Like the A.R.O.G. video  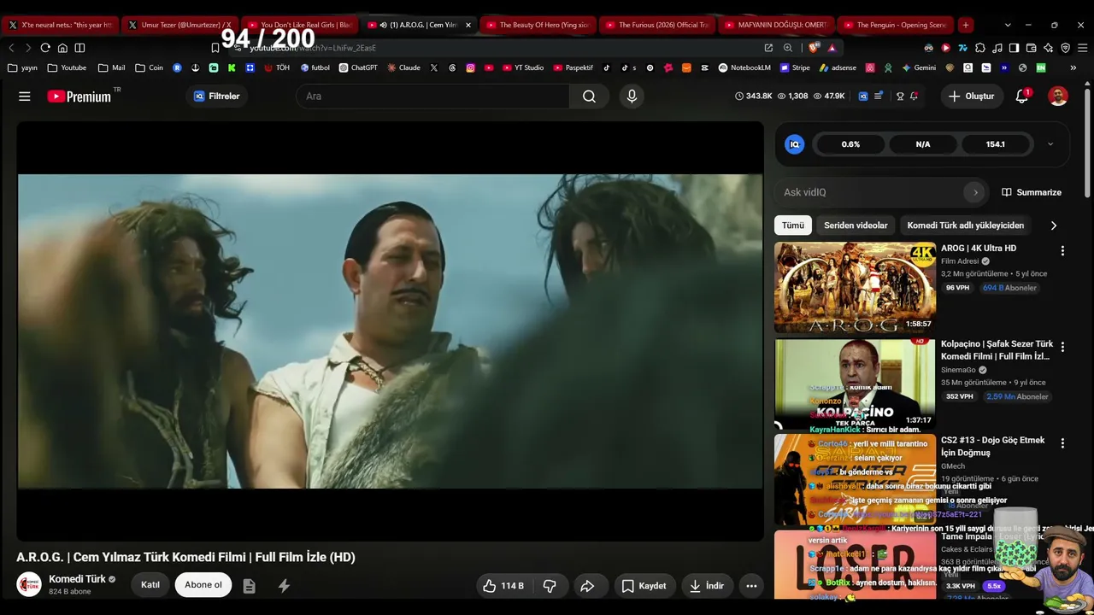pos(503,586)
